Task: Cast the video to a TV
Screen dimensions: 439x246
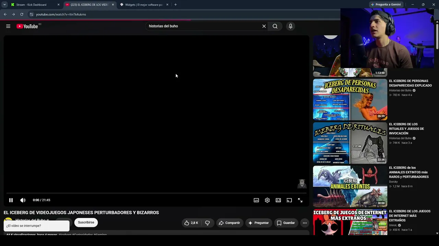Action: 289,200
